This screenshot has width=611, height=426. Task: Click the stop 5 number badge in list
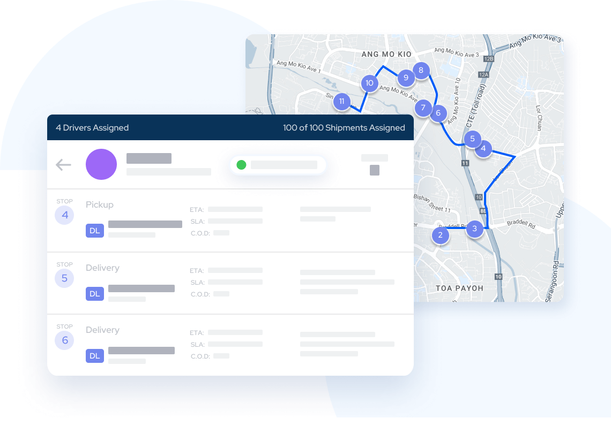tap(64, 278)
